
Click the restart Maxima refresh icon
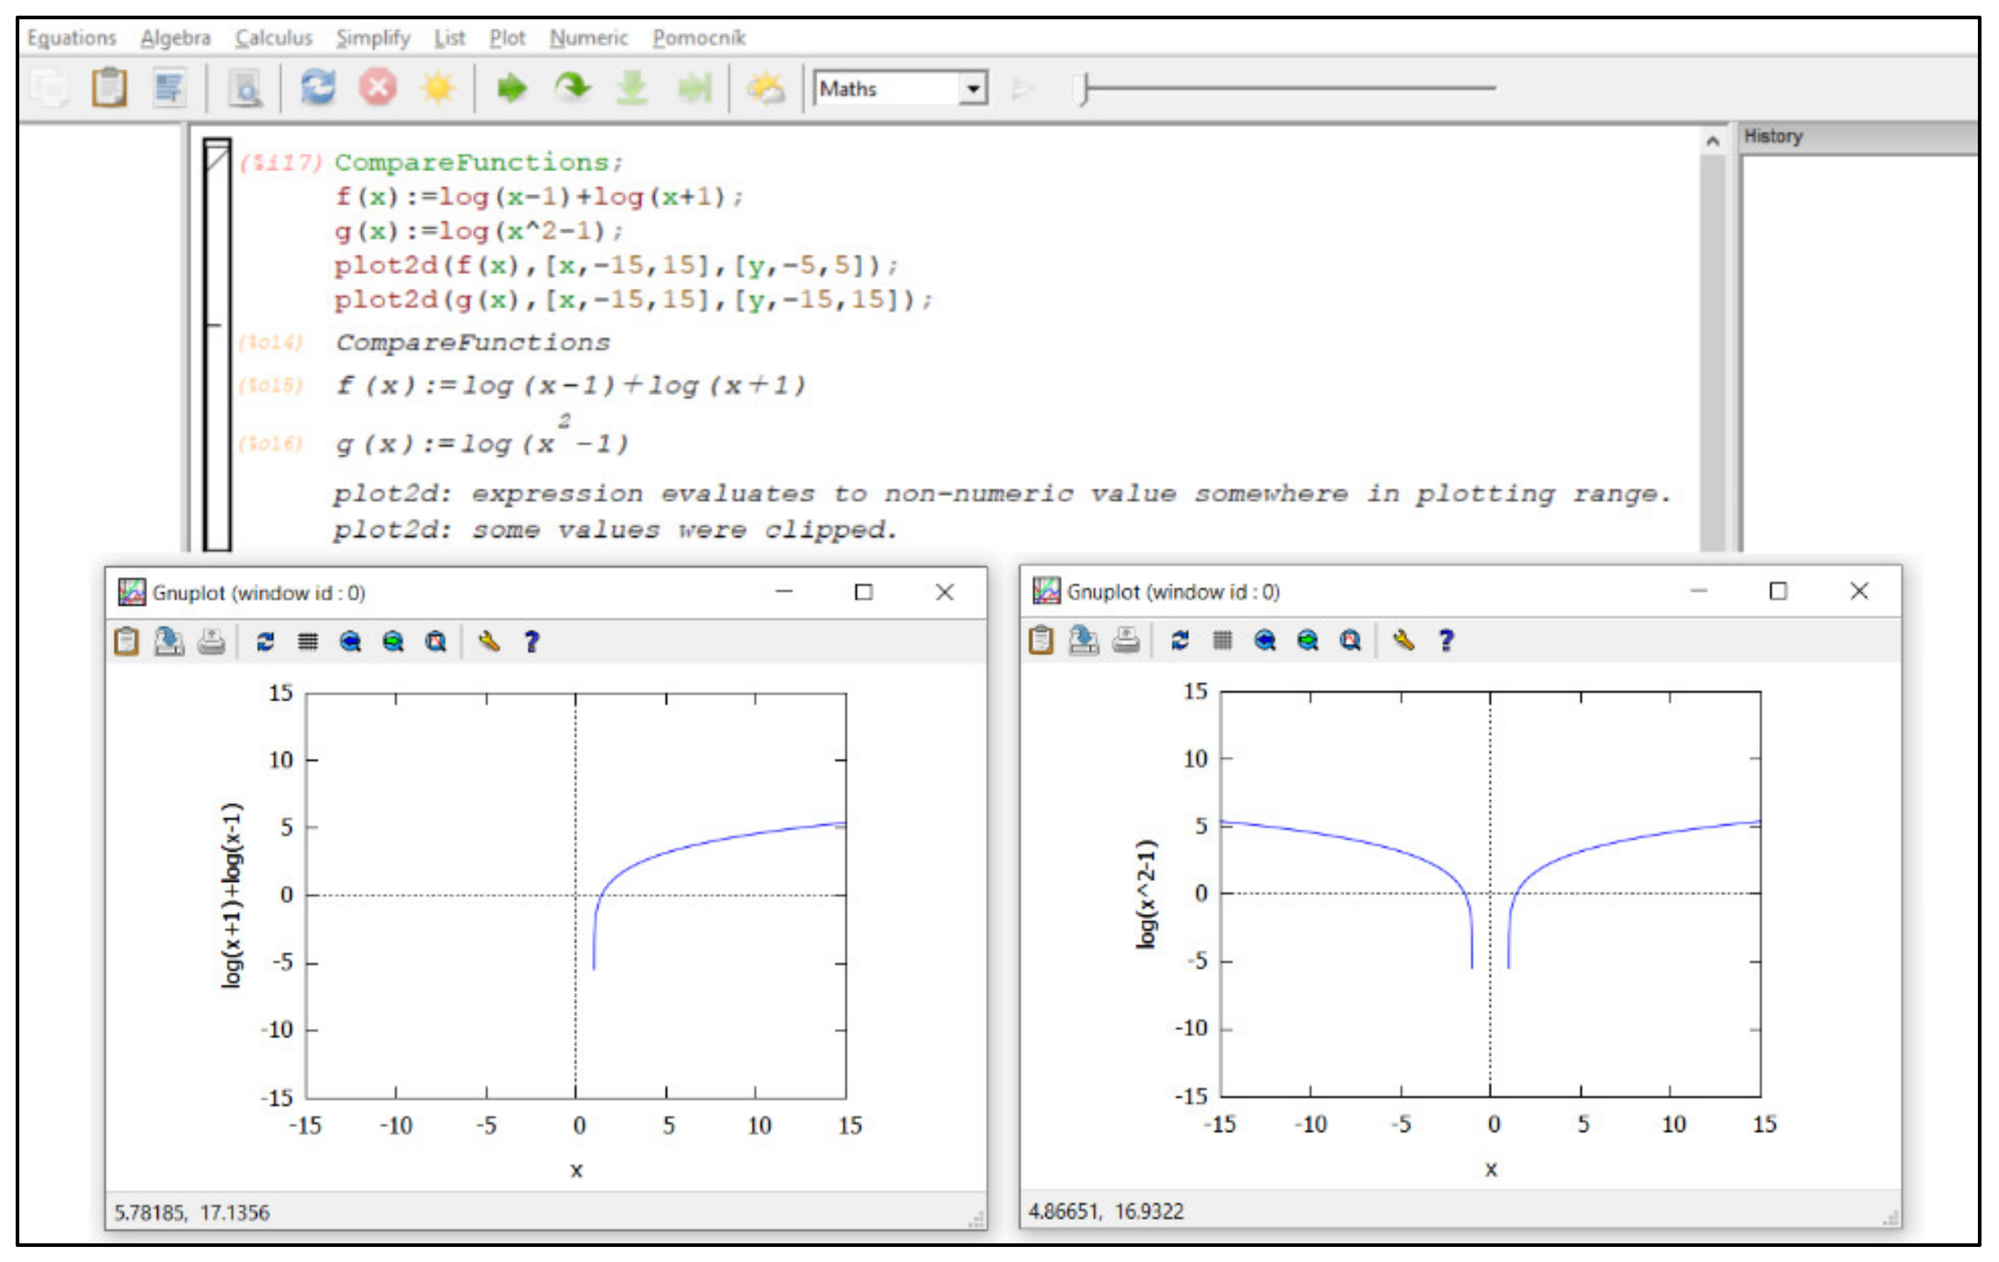point(317,87)
